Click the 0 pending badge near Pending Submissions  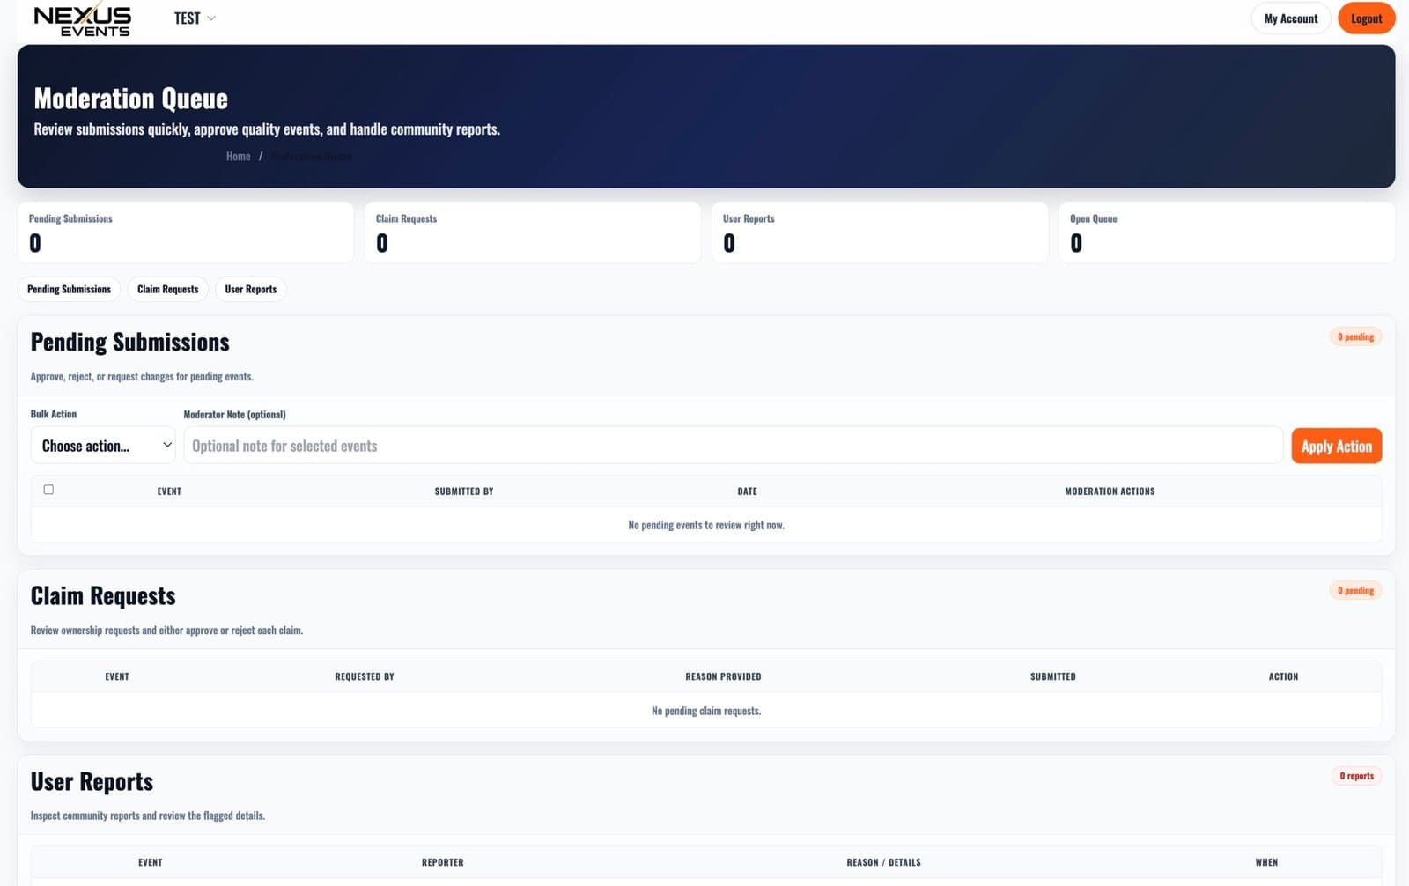coord(1355,336)
